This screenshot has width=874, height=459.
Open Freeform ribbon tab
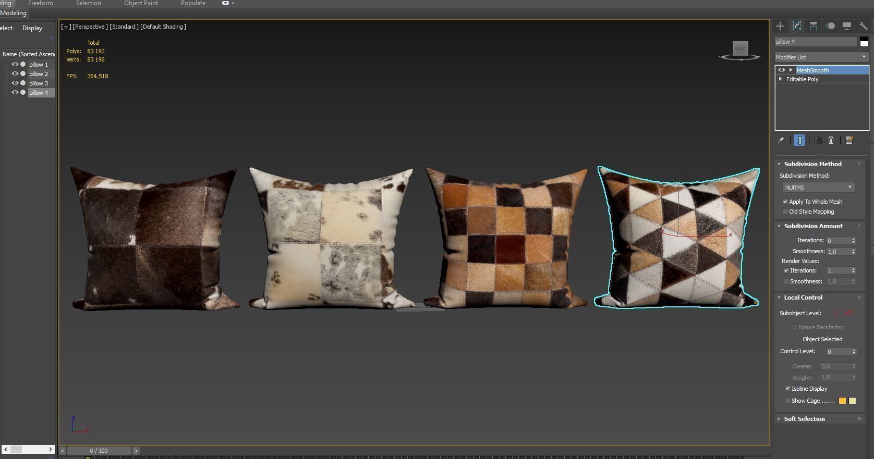(x=40, y=3)
